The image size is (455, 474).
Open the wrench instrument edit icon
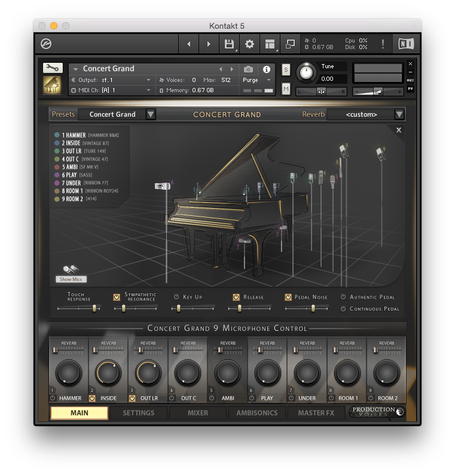pos(53,68)
